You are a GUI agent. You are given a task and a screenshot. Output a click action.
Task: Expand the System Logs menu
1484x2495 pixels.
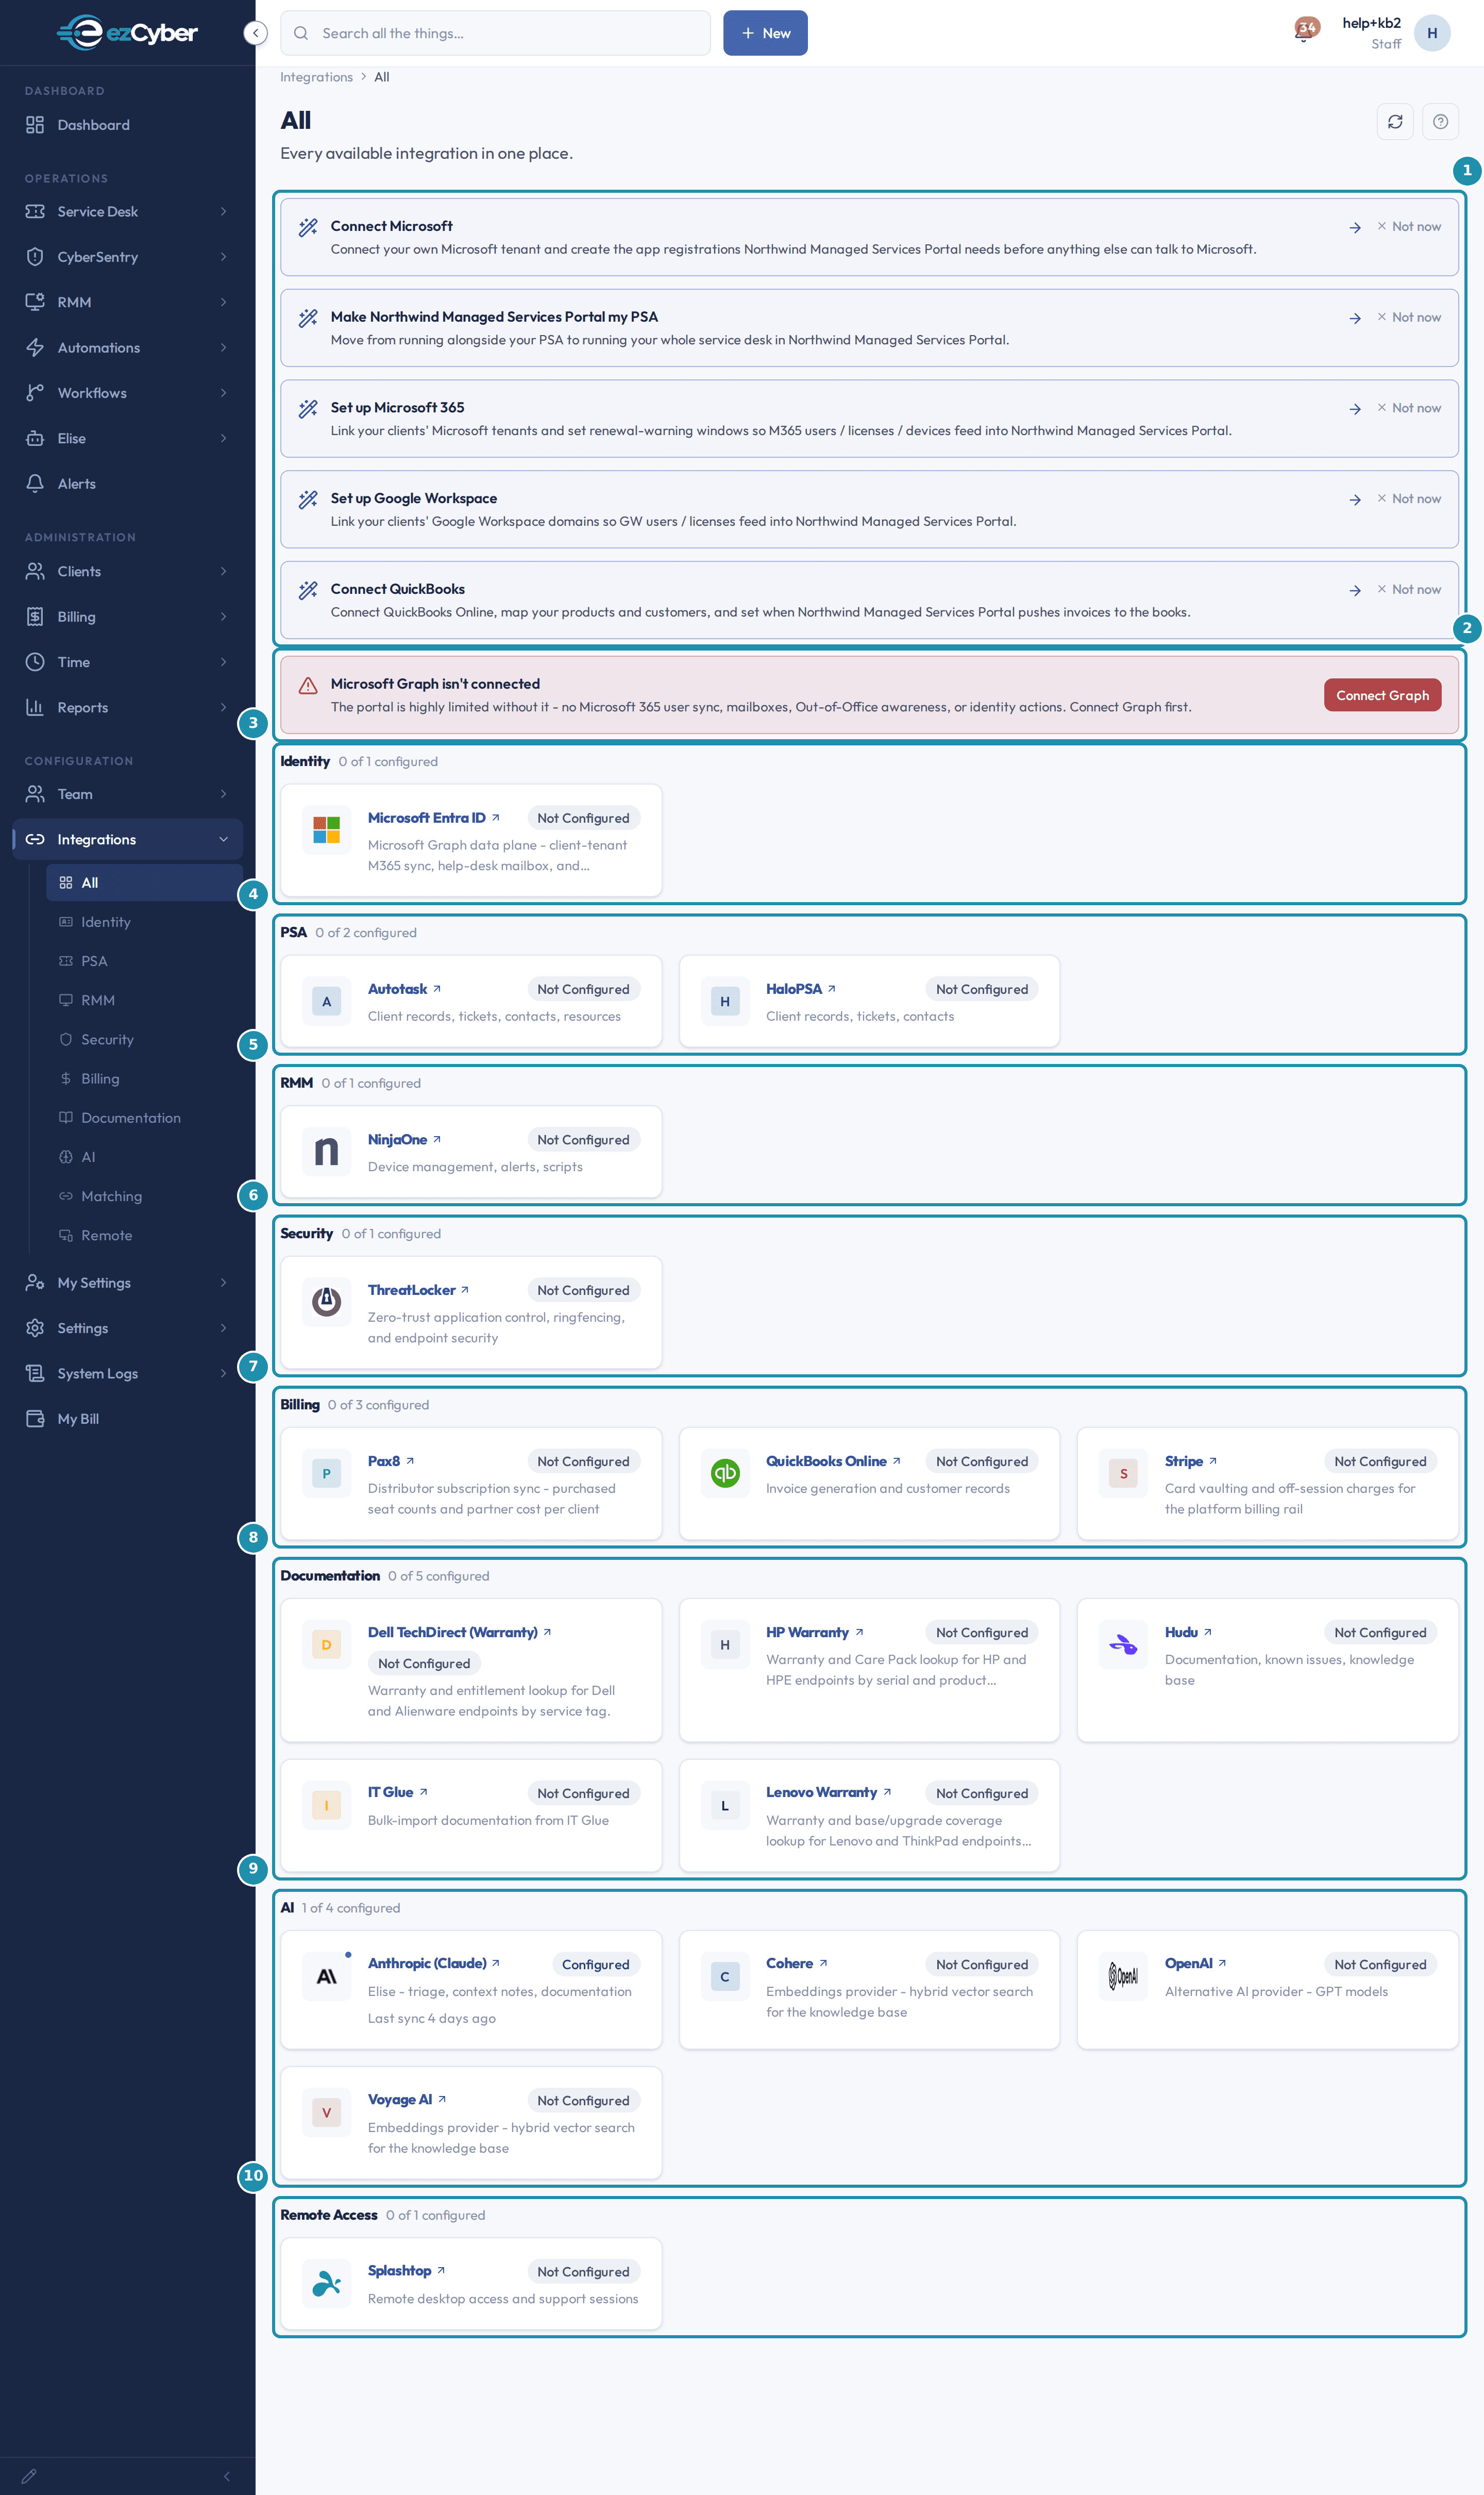coord(128,1374)
